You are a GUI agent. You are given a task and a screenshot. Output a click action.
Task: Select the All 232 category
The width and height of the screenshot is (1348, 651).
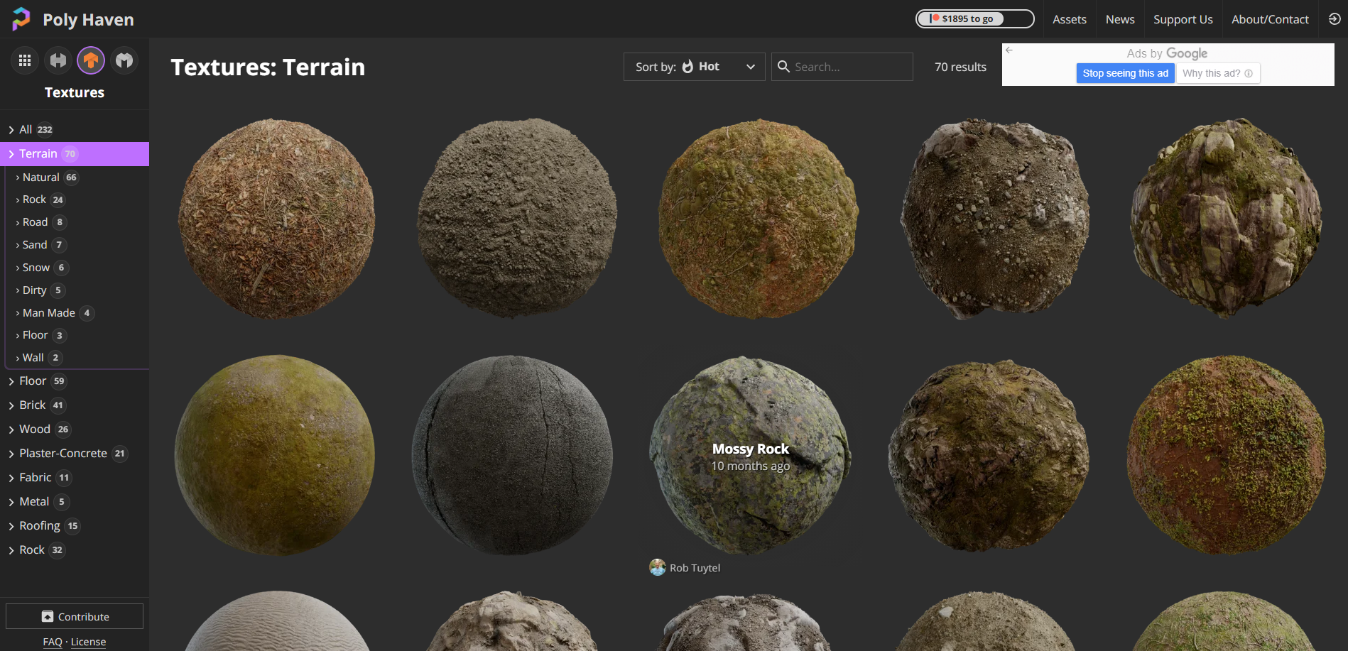[75, 129]
